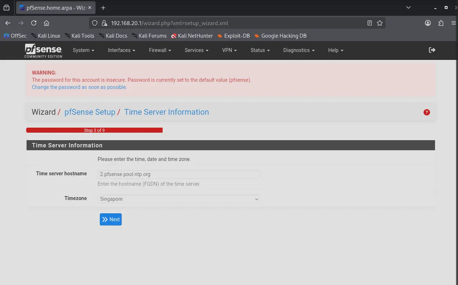Expand the Services menu
The height and width of the screenshot is (285, 458).
[196, 50]
